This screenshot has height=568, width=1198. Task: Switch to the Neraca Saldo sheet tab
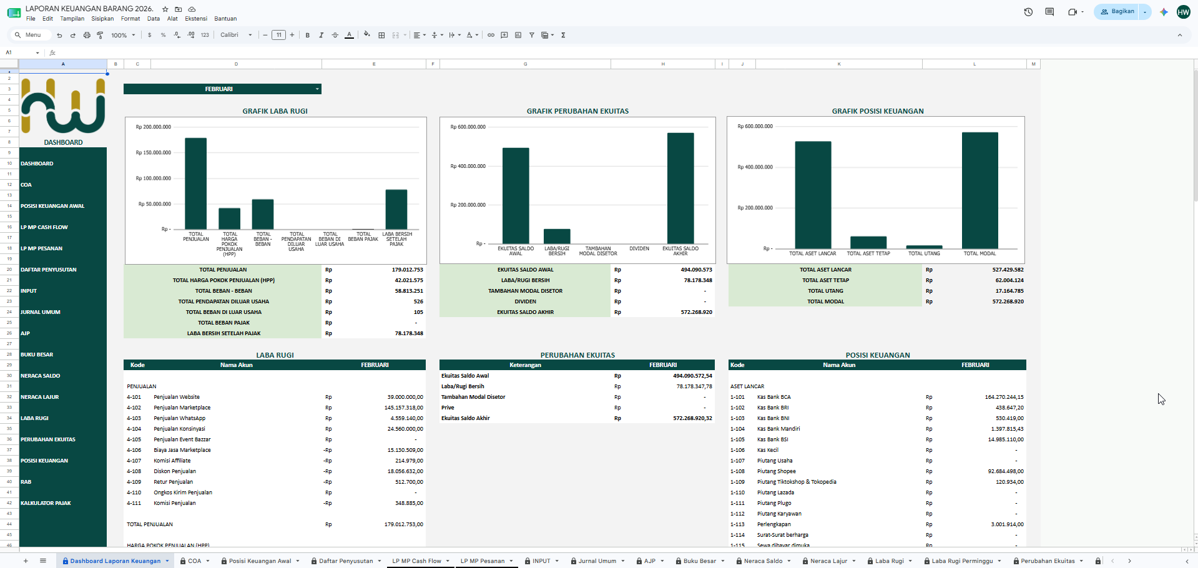[x=763, y=561]
